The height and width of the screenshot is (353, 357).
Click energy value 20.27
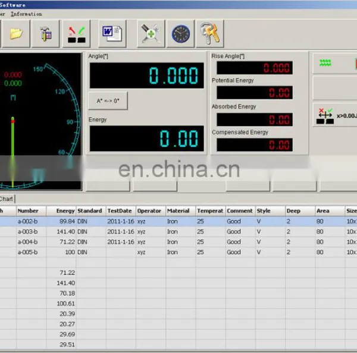click(x=67, y=324)
